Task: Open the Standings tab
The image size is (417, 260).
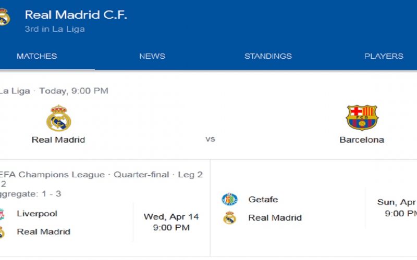Action: tap(268, 56)
